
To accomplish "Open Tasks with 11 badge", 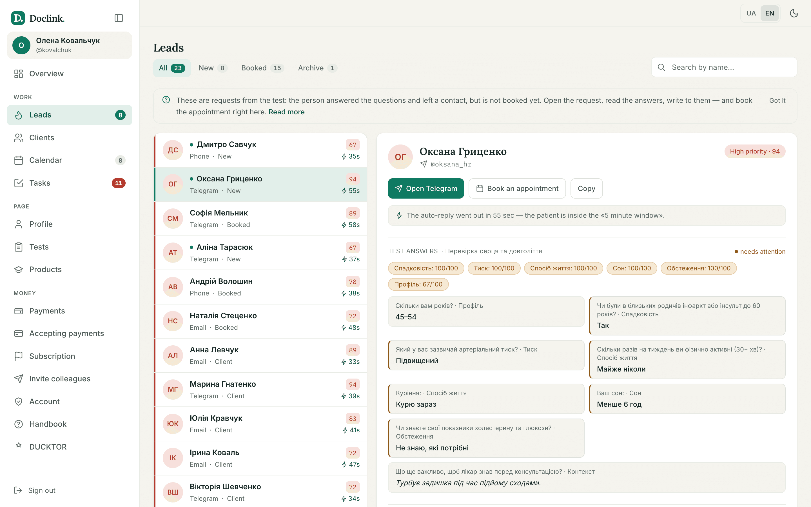I will tap(69, 183).
